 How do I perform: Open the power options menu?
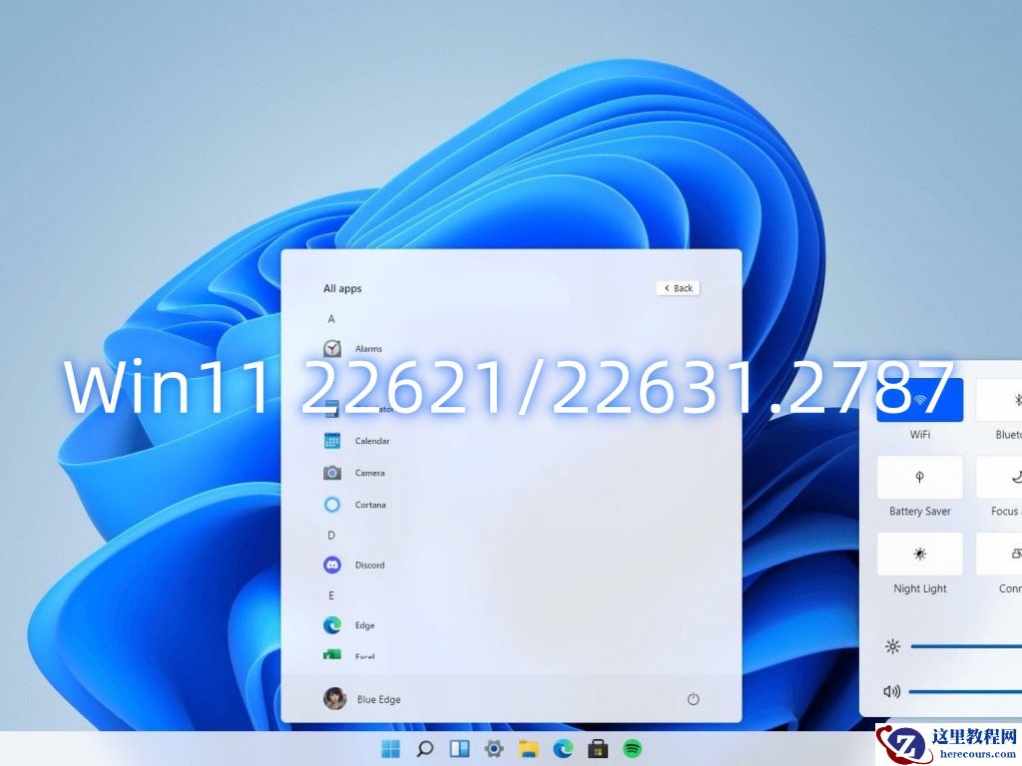click(694, 699)
